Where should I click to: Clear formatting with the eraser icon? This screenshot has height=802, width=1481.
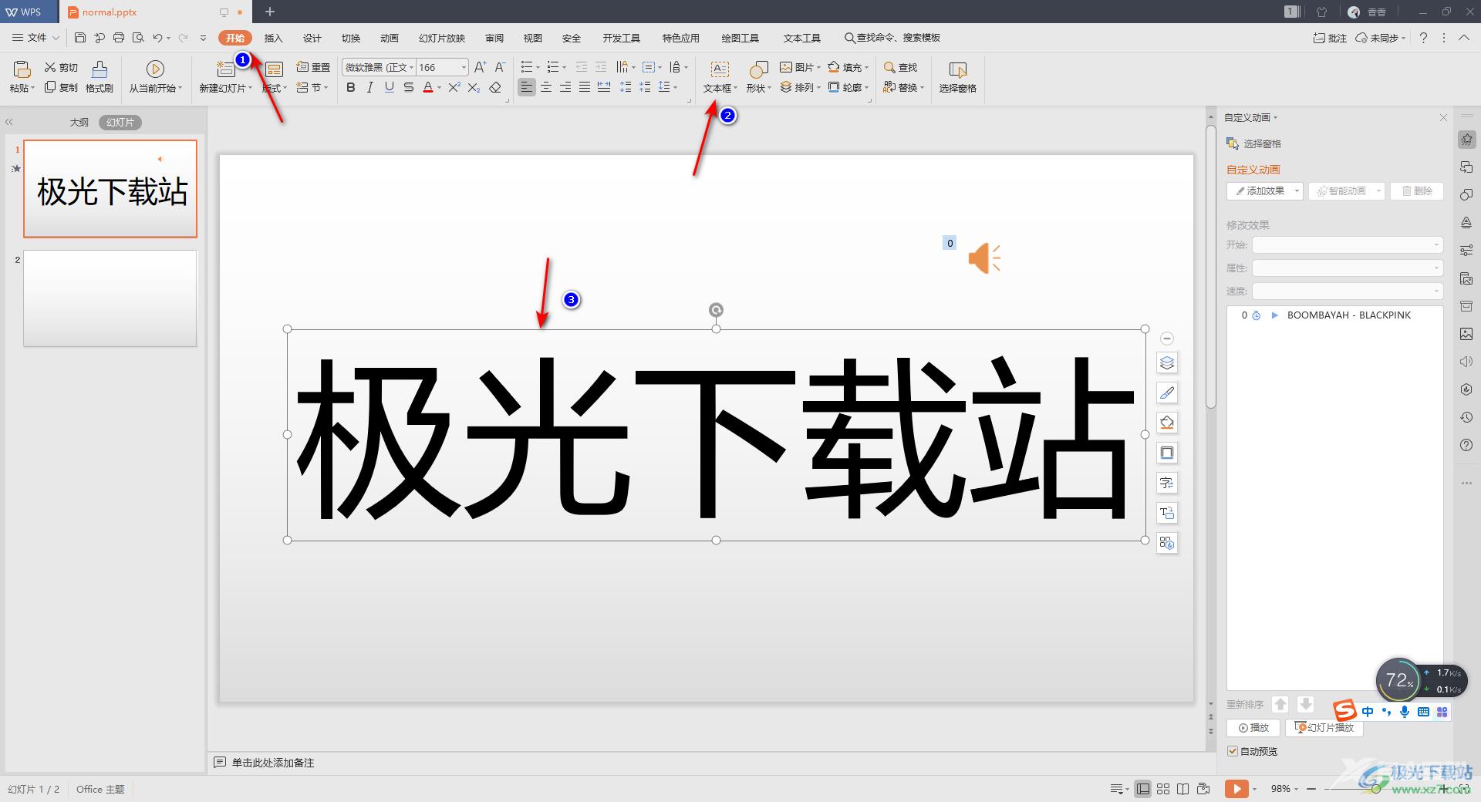pyautogui.click(x=495, y=87)
